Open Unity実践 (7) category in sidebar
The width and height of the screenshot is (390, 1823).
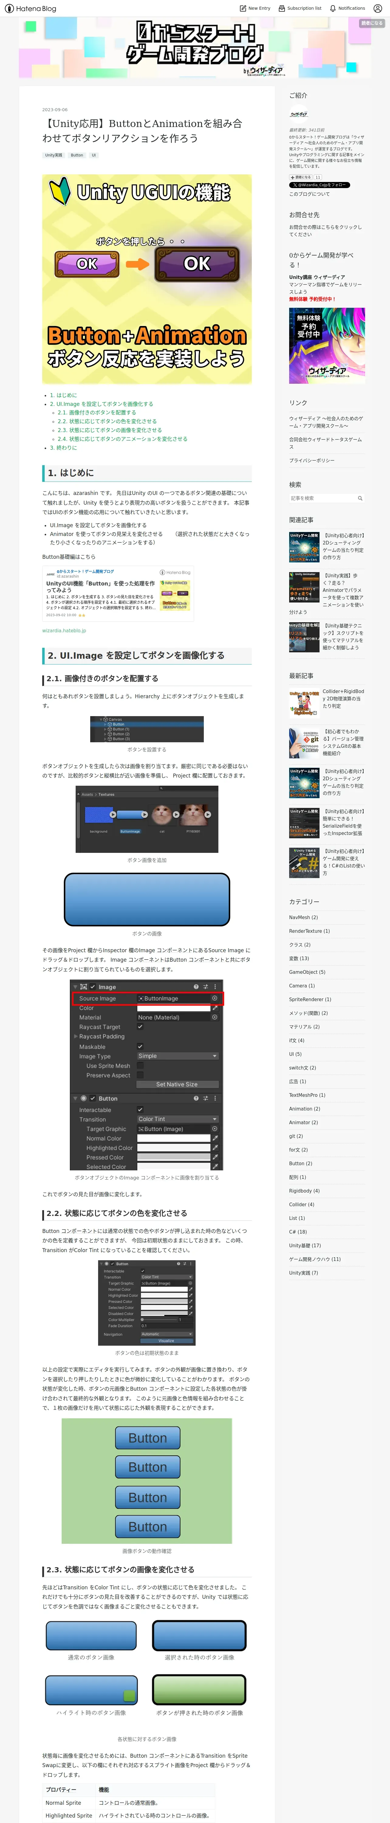[304, 1272]
